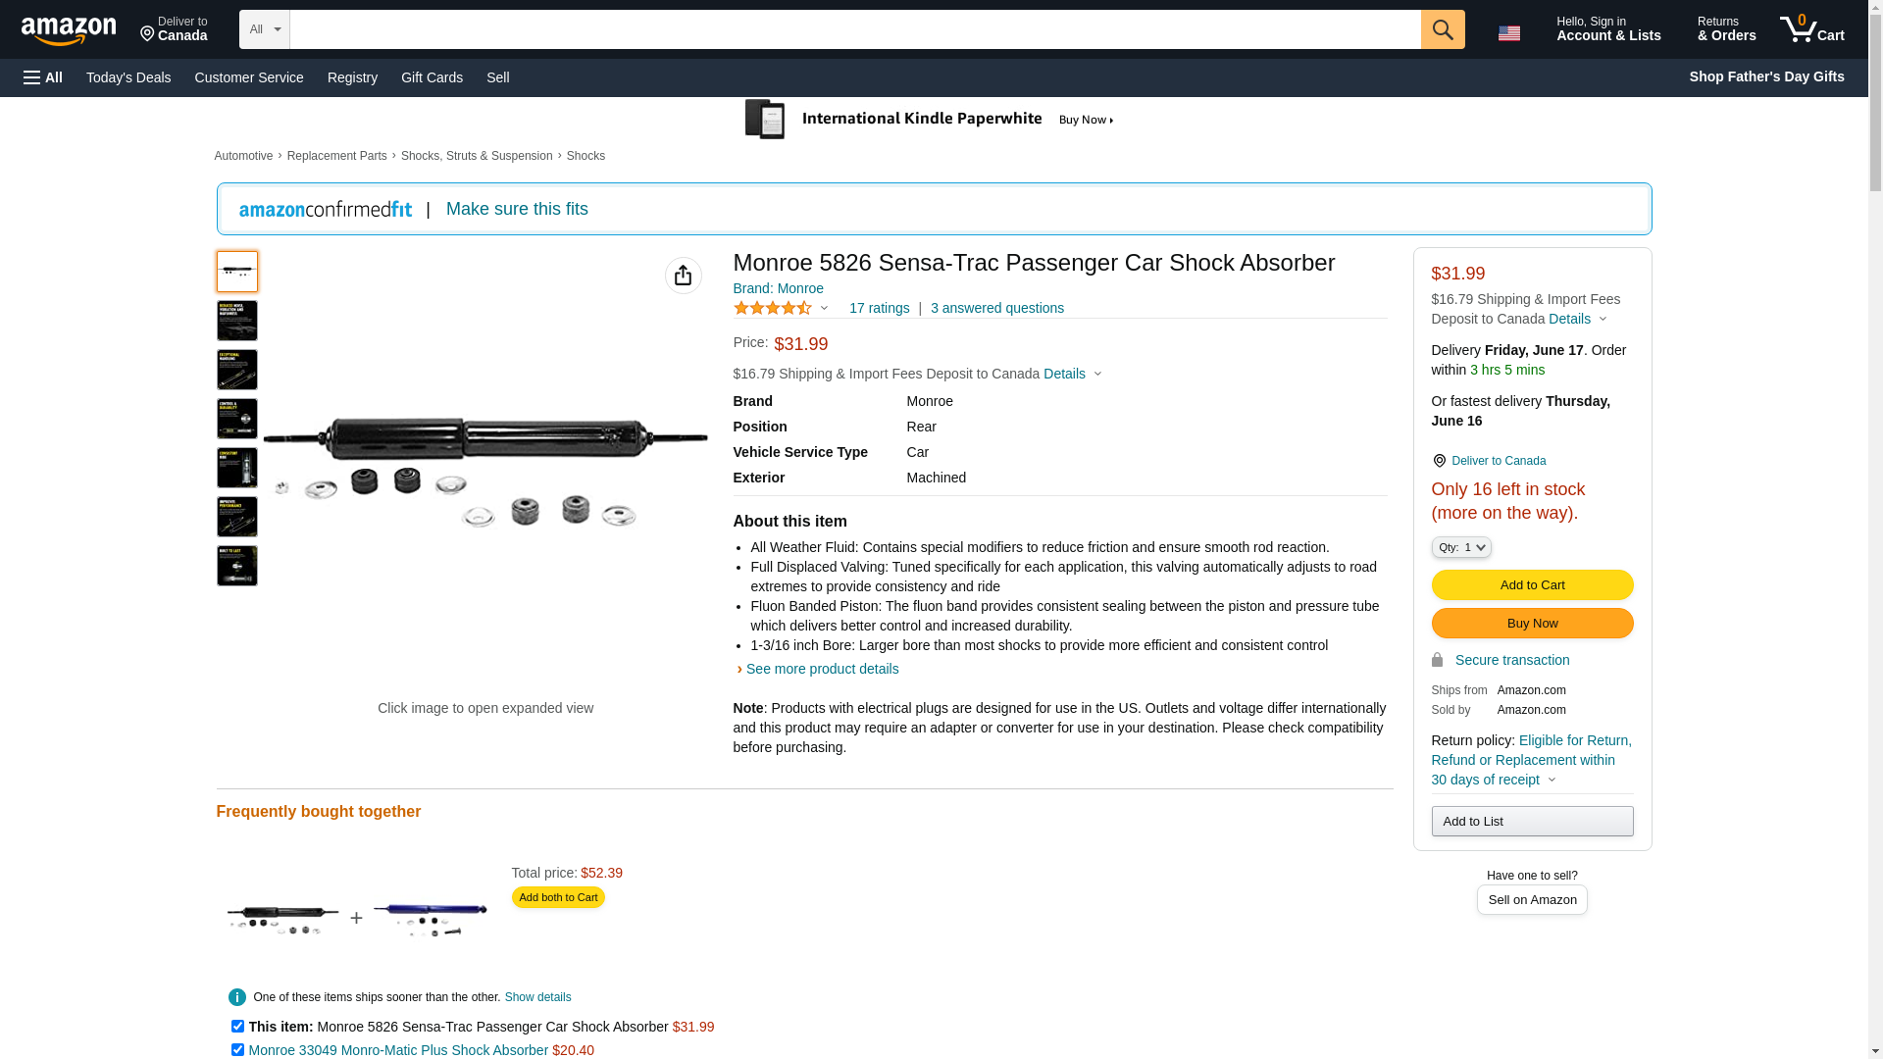Open the shopping cart

[1811, 29]
